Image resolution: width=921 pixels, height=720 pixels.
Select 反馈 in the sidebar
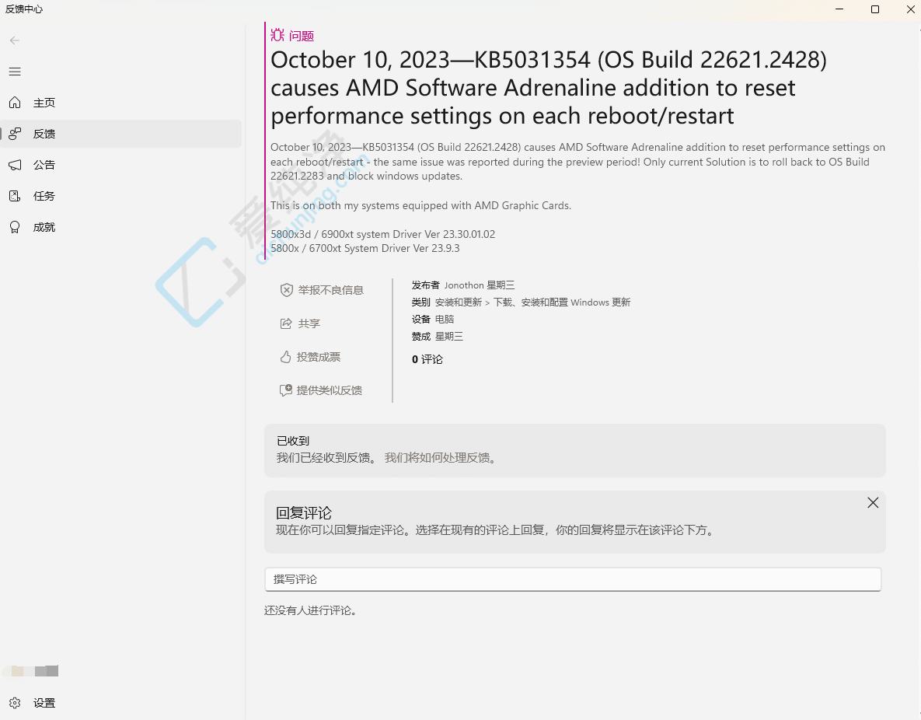click(44, 133)
